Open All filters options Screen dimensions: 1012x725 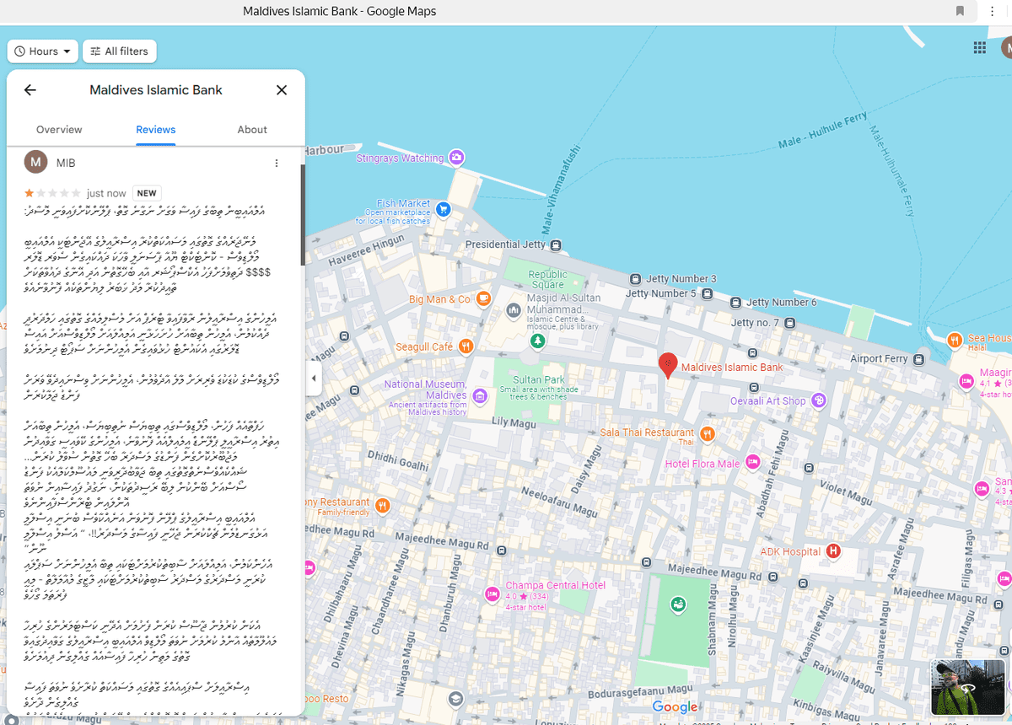coord(120,51)
